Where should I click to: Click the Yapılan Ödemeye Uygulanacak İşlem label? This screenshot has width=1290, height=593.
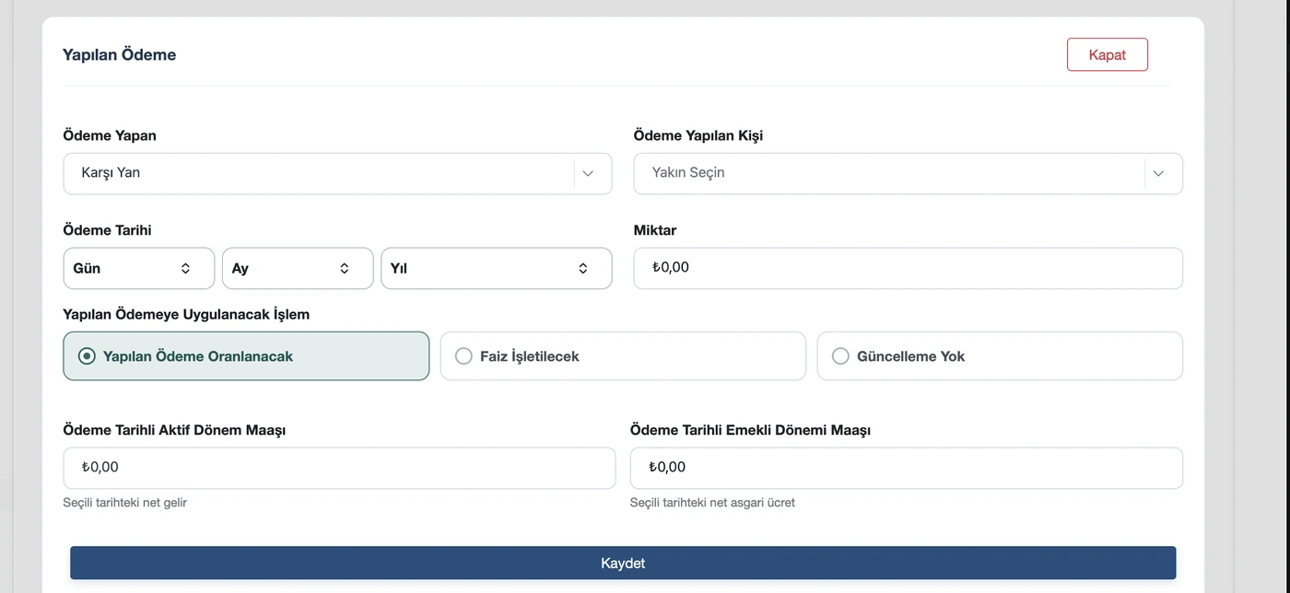(x=186, y=314)
